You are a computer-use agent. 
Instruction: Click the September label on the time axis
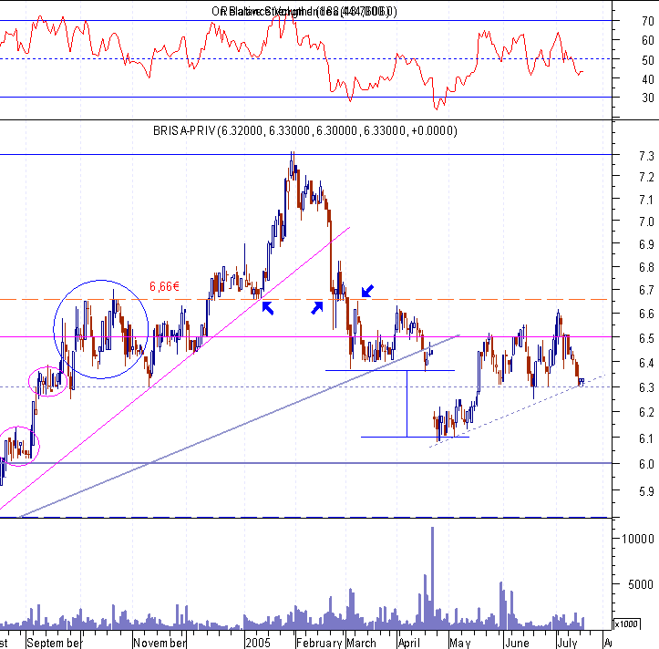[54, 643]
